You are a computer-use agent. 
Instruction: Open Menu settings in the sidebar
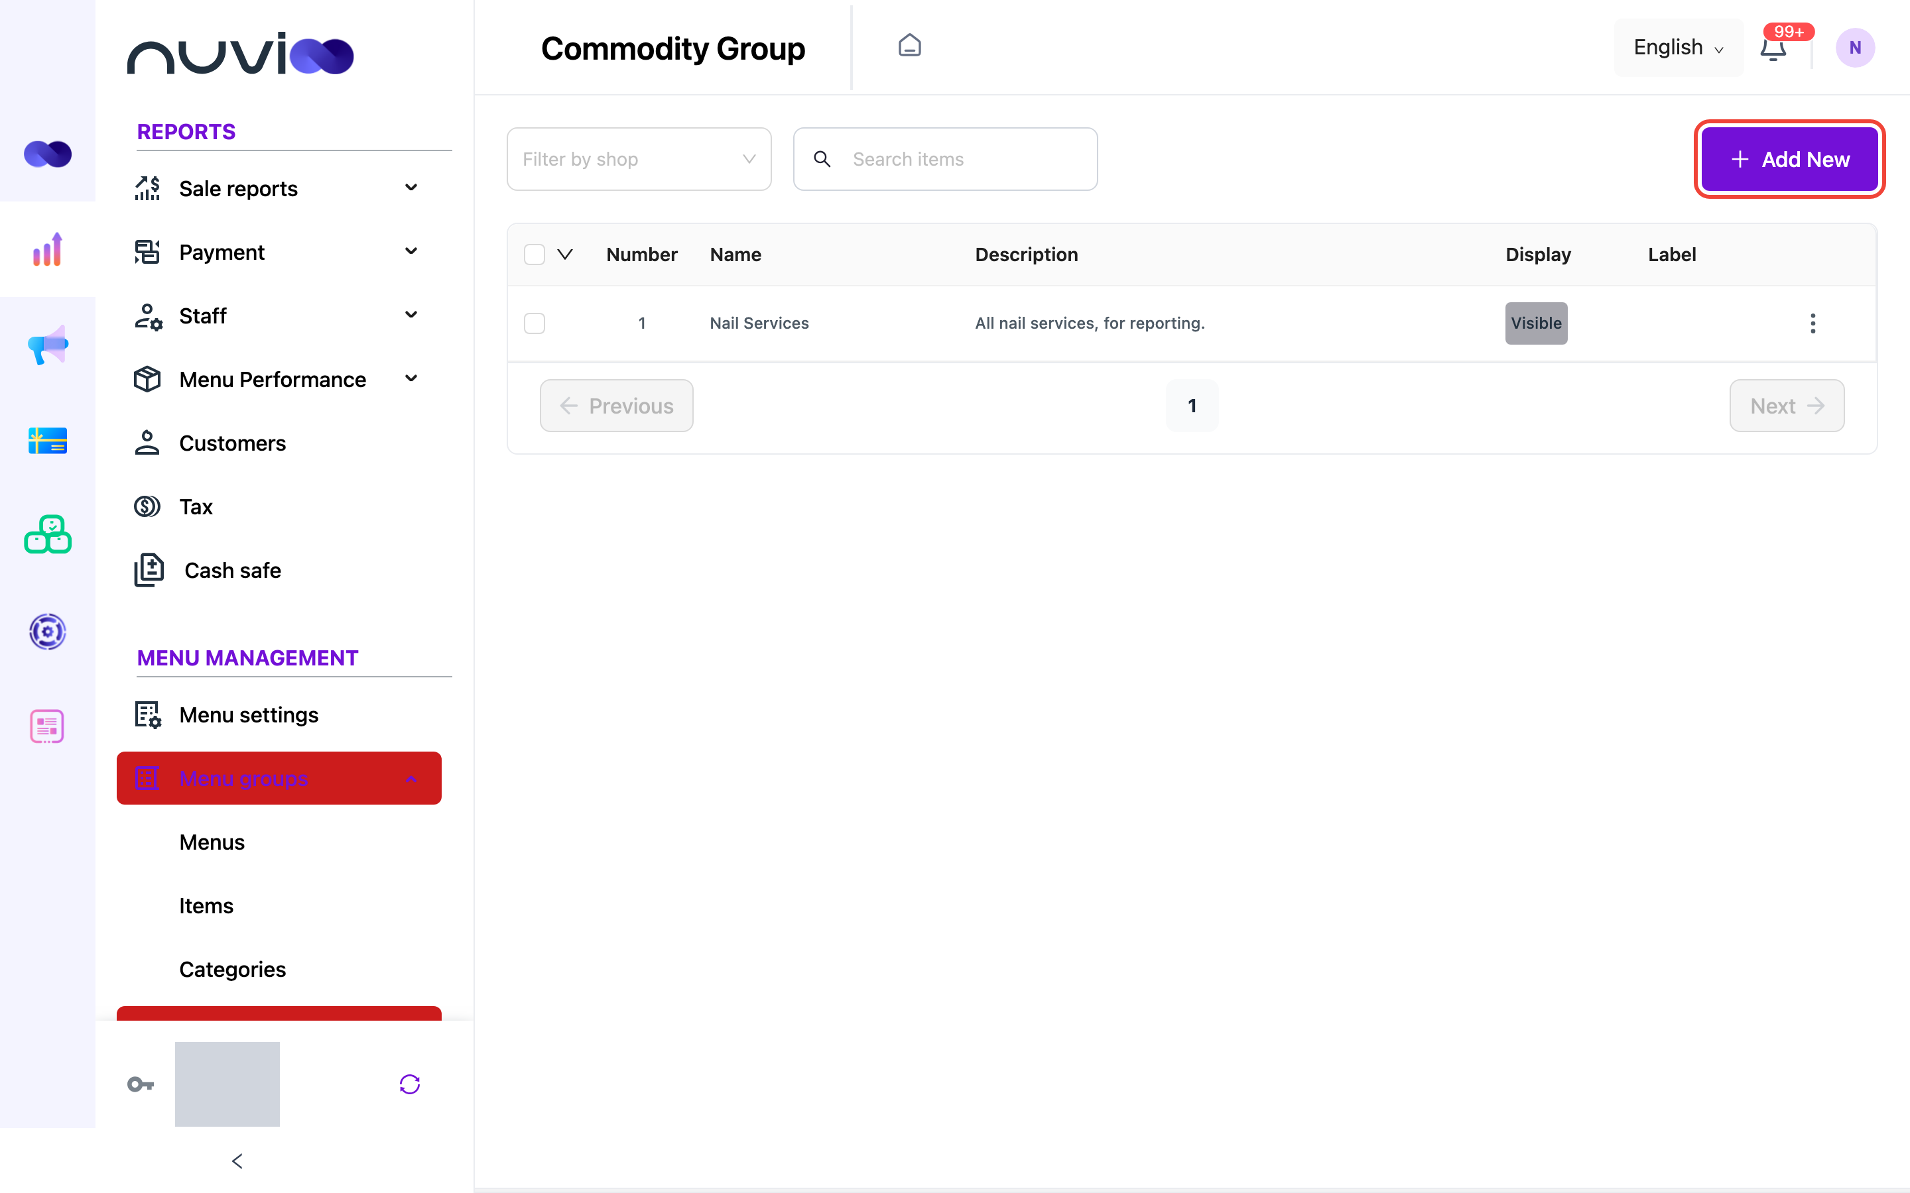279,715
